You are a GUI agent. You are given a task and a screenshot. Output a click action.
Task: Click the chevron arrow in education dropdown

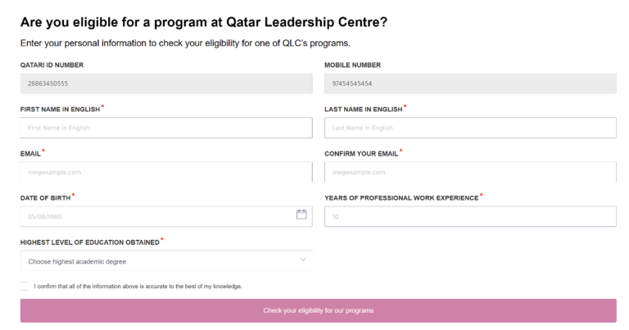[302, 260]
